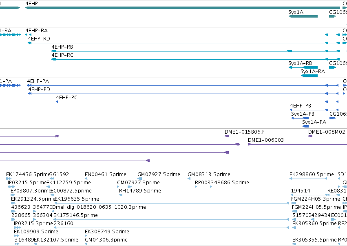Click the EK308749.5prime EST label
Screen dimensions: 347x246
coord(107,232)
